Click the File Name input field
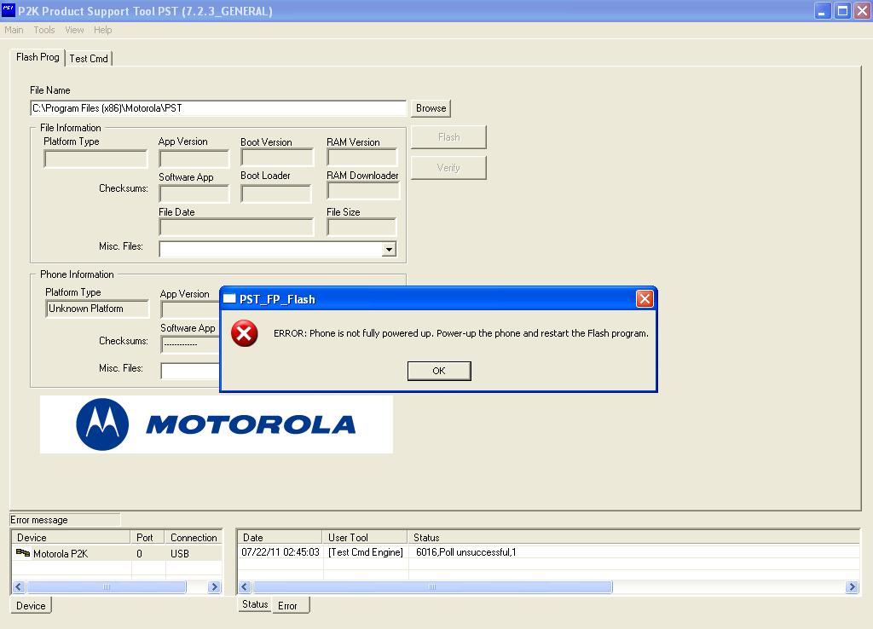Image resolution: width=873 pixels, height=629 pixels. (x=218, y=108)
